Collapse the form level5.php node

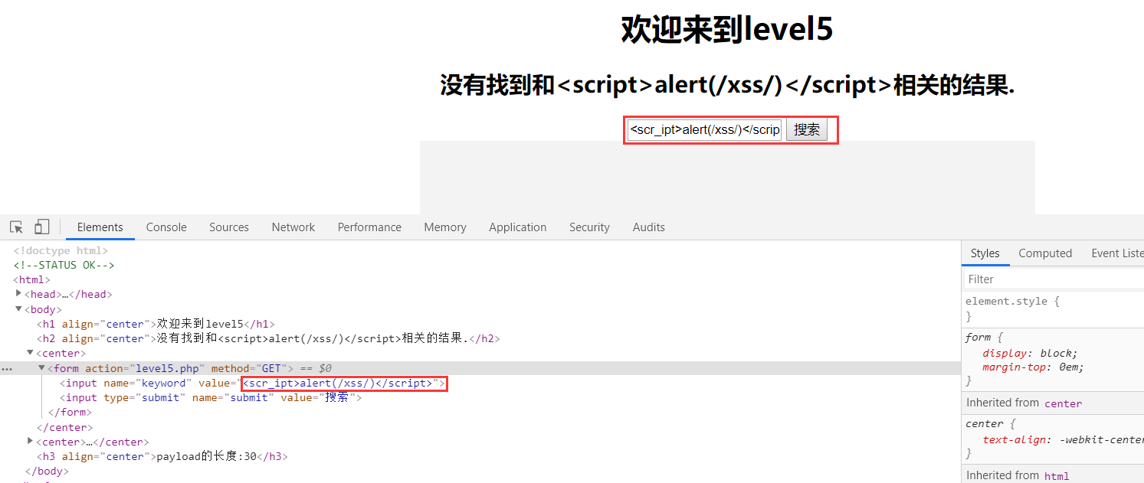(42, 368)
